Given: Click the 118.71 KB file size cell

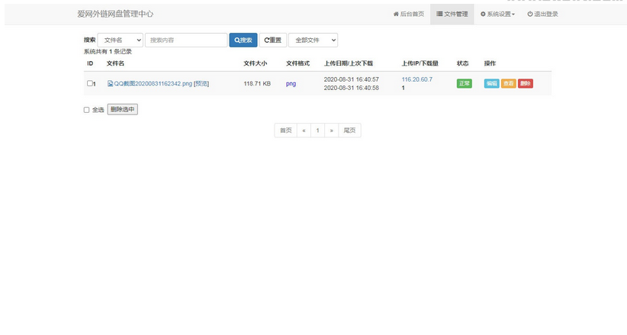Looking at the screenshot, I should pyautogui.click(x=257, y=84).
